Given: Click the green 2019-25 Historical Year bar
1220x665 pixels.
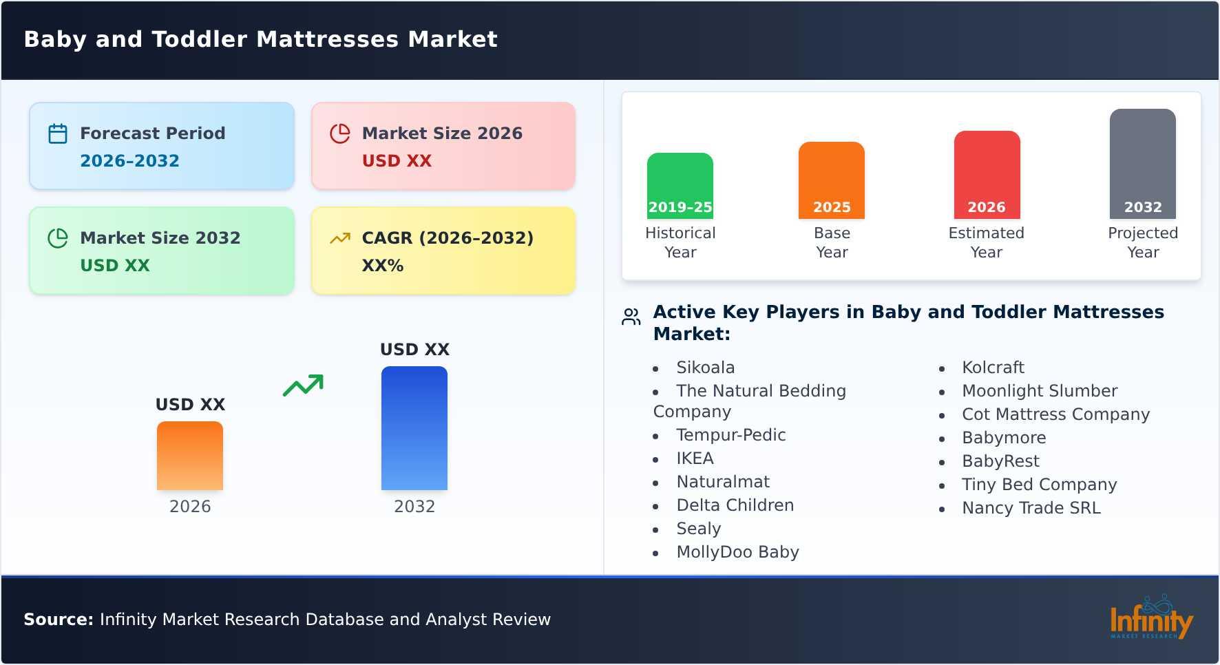Looking at the screenshot, I should tap(680, 186).
